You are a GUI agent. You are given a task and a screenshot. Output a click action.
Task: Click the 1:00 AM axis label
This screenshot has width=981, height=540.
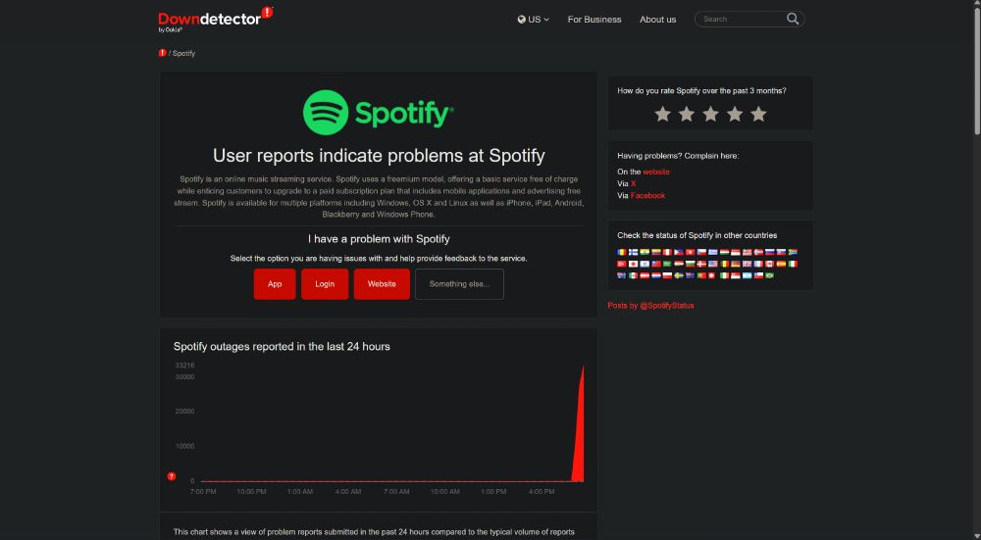299,492
